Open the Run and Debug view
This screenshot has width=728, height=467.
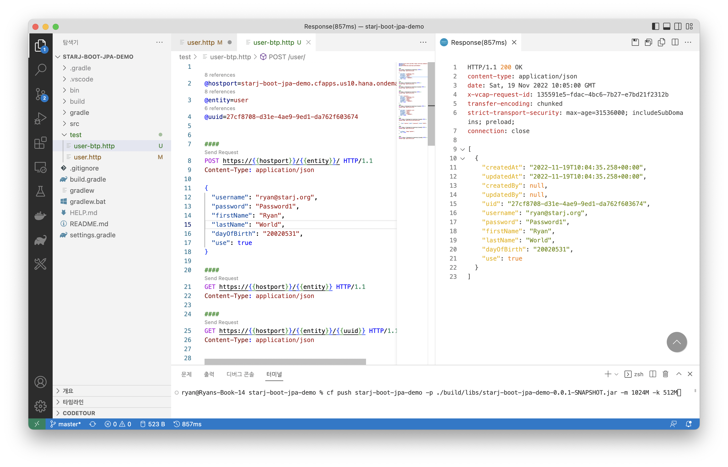tap(40, 118)
